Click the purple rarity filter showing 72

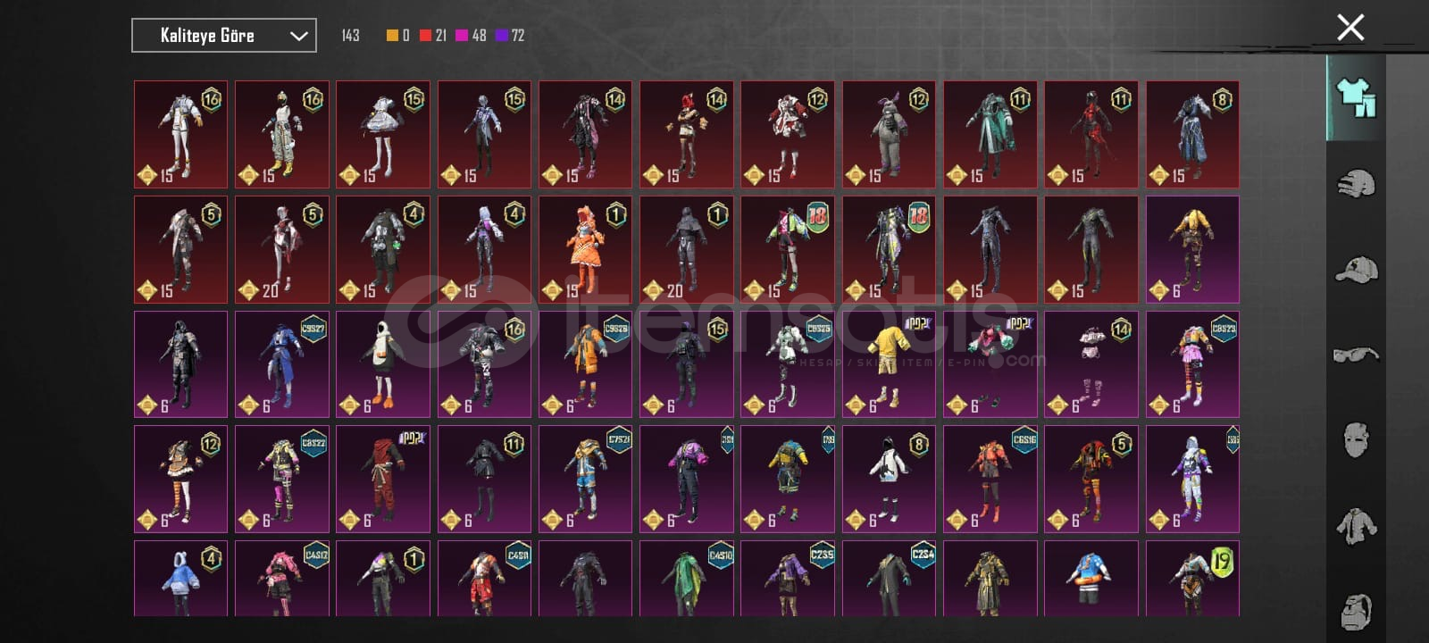coord(510,36)
